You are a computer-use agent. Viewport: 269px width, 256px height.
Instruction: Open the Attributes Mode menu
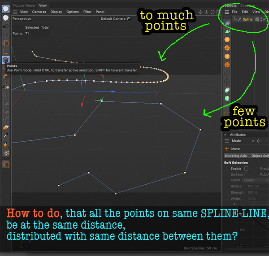(236, 141)
